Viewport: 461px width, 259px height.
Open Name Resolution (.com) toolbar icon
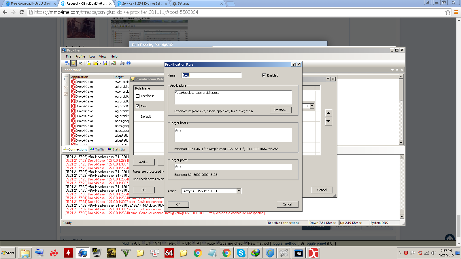80,63
